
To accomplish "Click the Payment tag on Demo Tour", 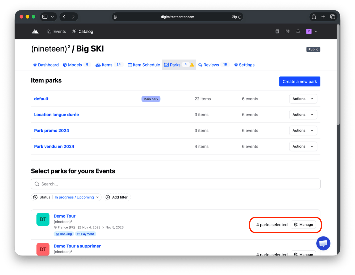I will (85, 234).
